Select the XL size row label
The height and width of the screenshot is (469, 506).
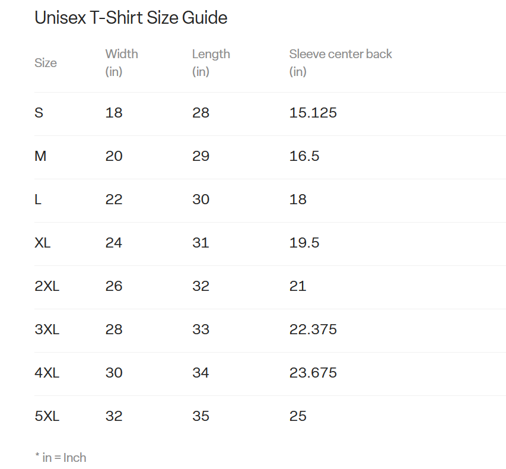coord(43,243)
